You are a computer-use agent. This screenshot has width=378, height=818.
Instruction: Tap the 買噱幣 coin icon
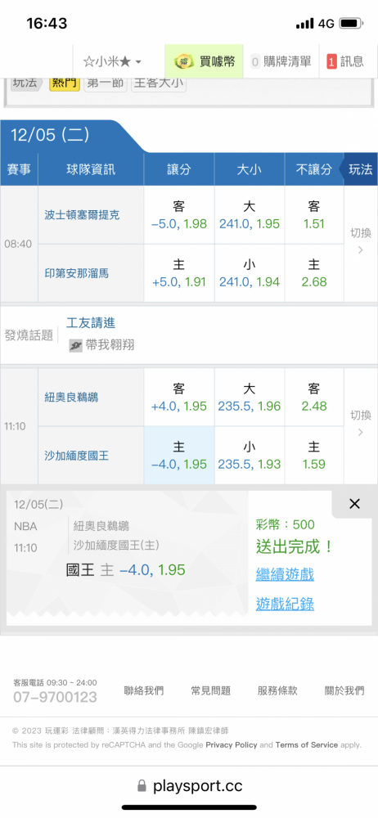pyautogui.click(x=184, y=61)
